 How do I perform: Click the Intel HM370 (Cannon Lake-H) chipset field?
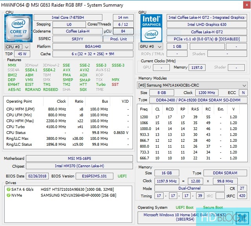coord(79,166)
